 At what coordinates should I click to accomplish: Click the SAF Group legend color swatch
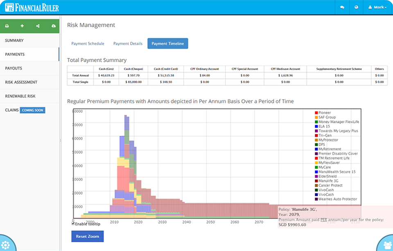(x=316, y=117)
